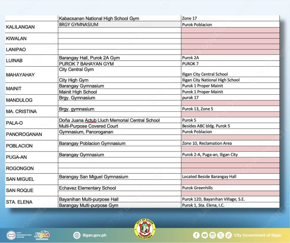290x243 pixels.
Task: Select the PALA-O barangay label
Action: (14, 123)
